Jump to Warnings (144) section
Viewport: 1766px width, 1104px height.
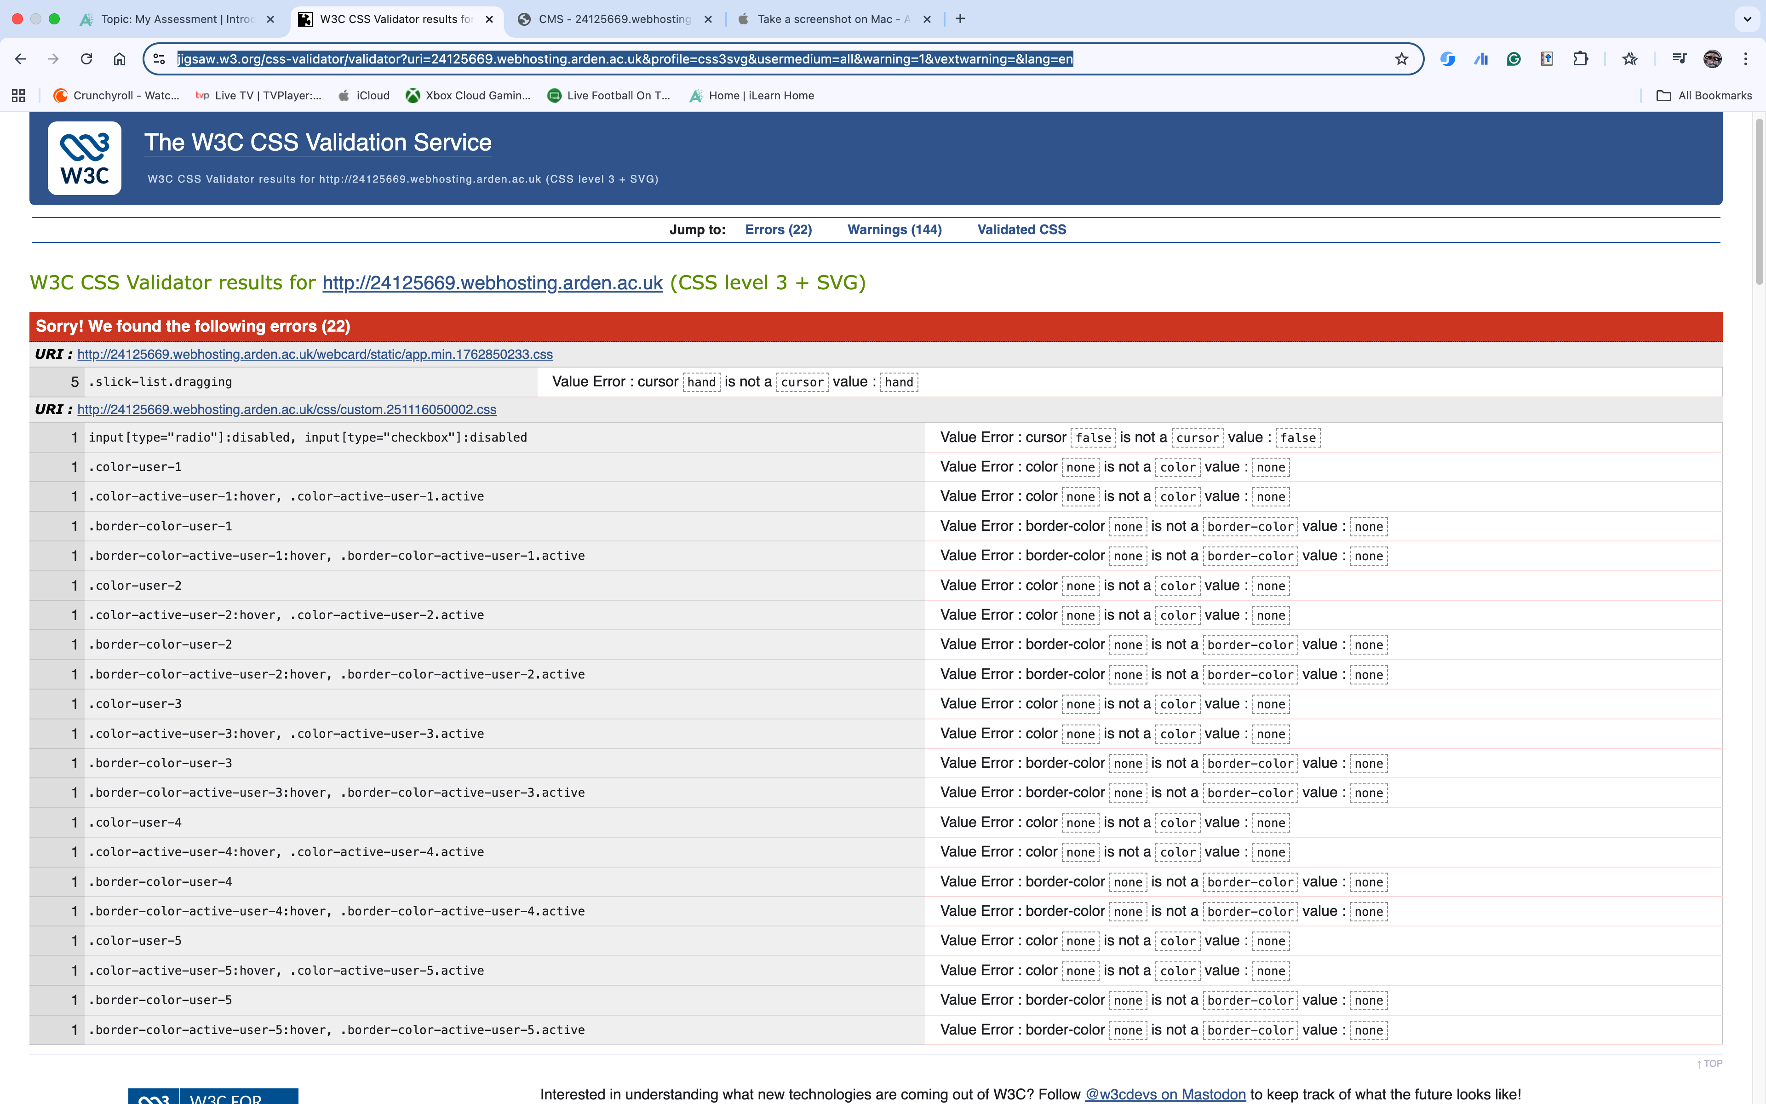click(x=894, y=229)
